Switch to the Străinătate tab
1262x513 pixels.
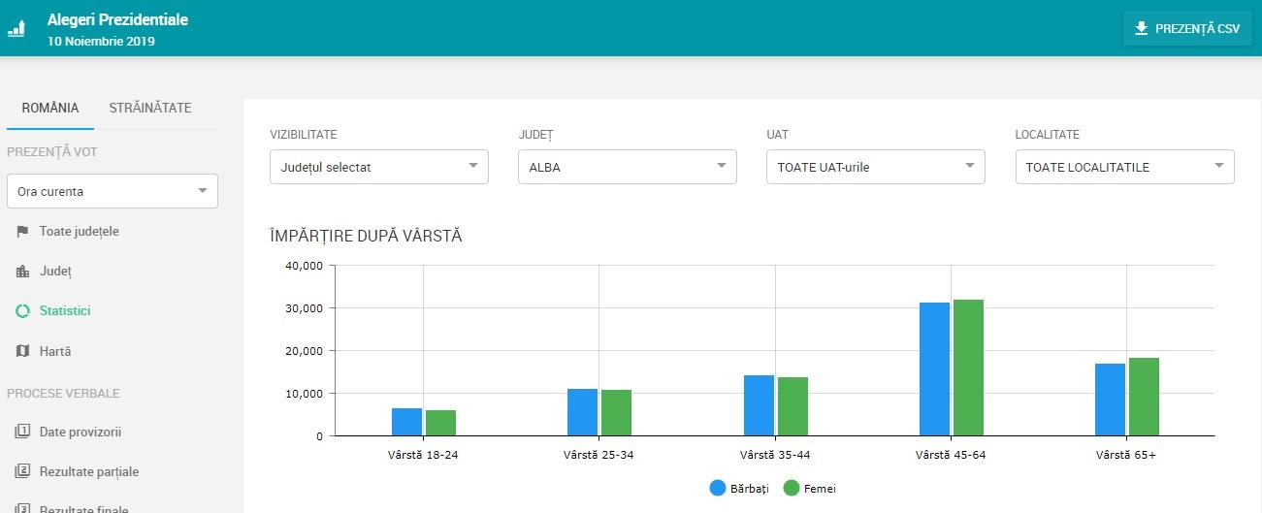pyautogui.click(x=150, y=108)
